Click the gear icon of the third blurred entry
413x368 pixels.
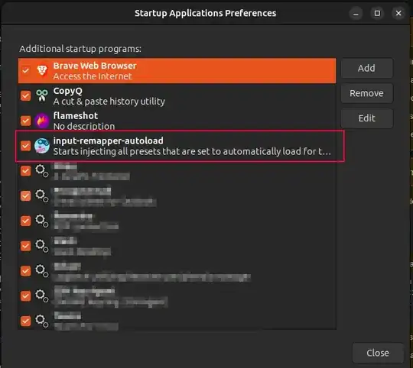coord(42,221)
